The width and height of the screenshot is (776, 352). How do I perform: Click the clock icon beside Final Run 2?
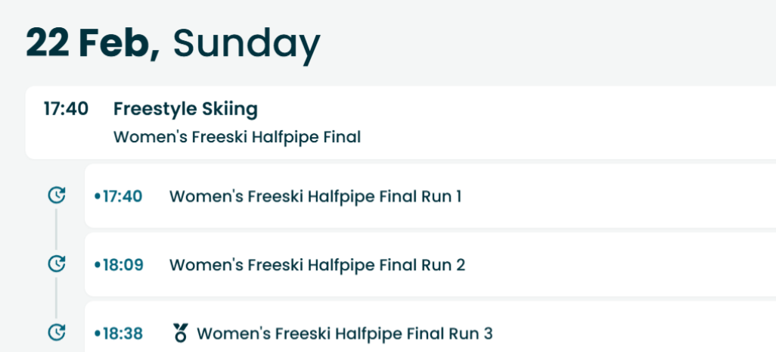[x=56, y=264]
